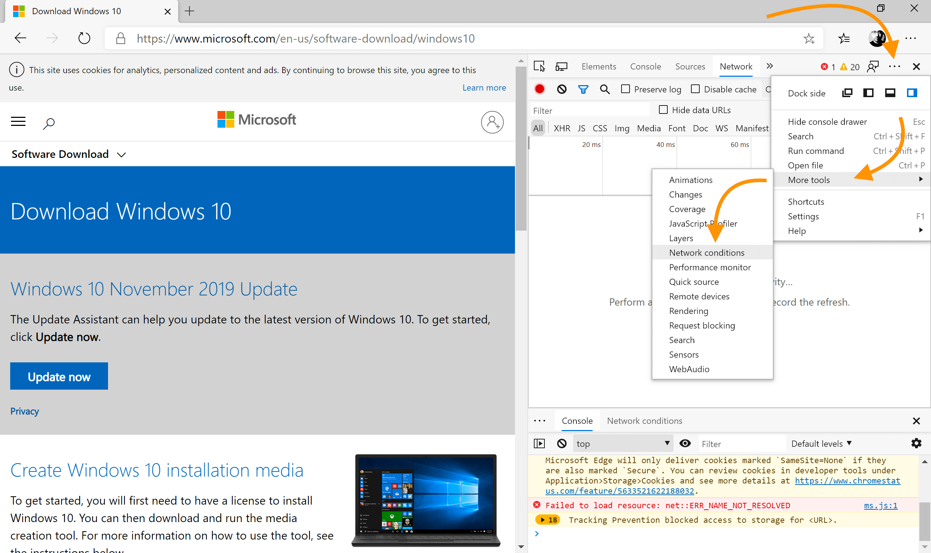Open the Default levels dropdown
This screenshot has width=931, height=553.
[821, 443]
